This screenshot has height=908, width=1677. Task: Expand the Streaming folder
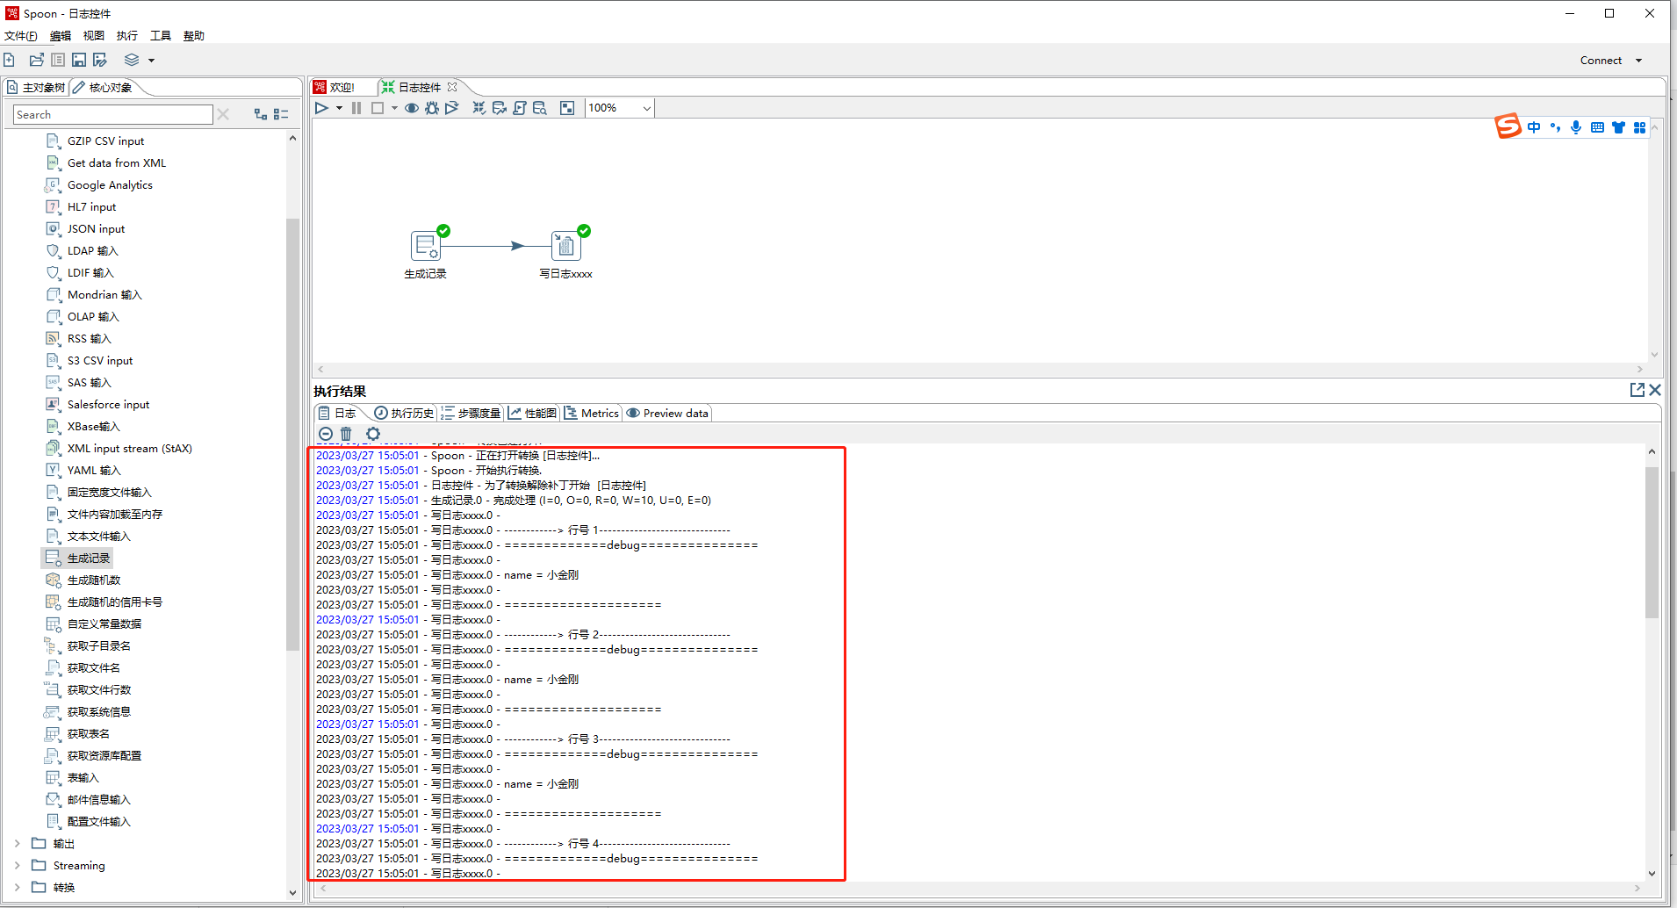click(x=17, y=865)
